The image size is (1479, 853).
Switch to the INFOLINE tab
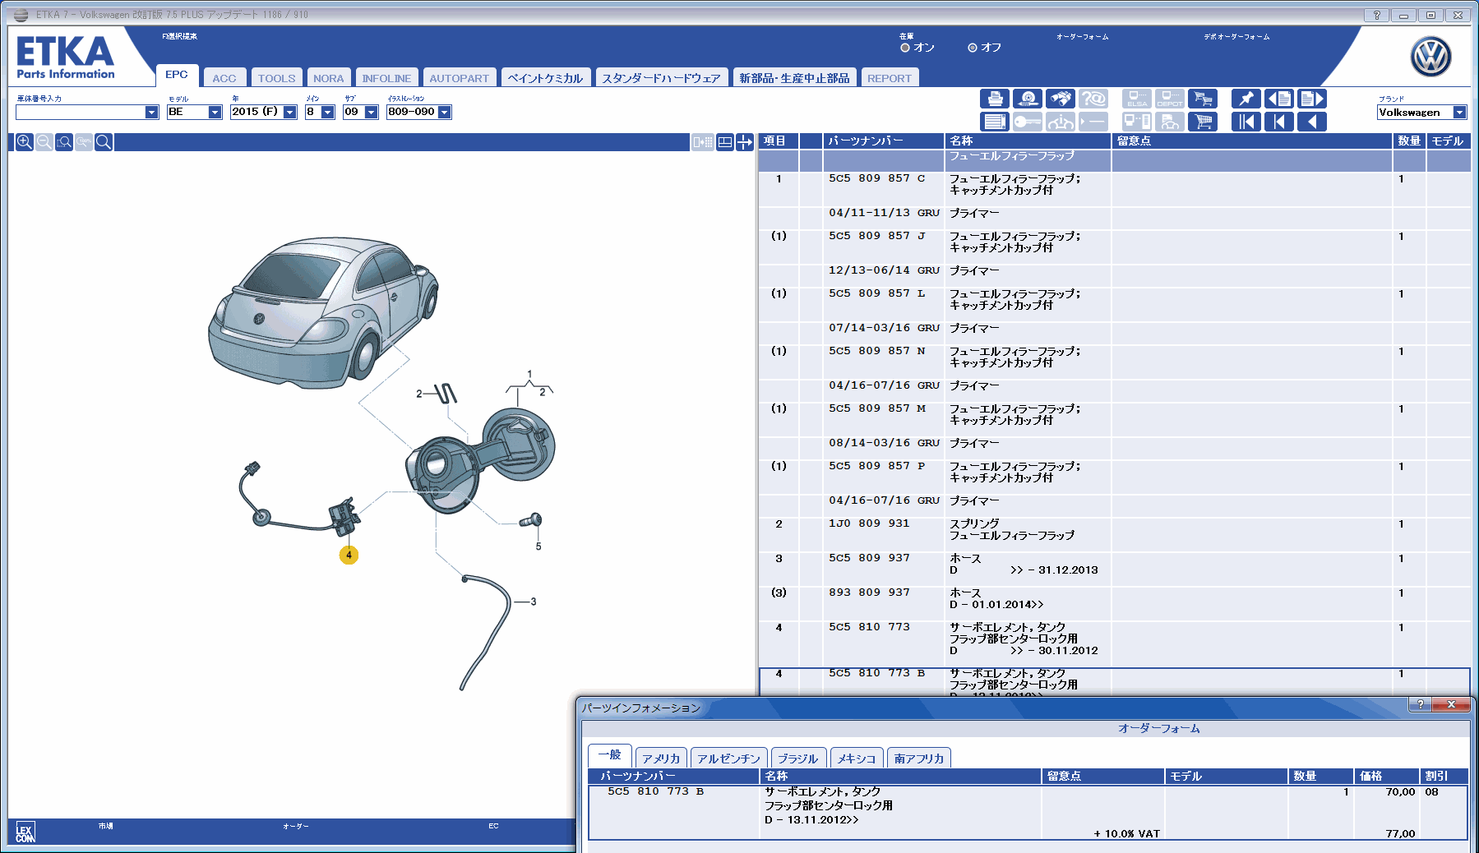386,78
